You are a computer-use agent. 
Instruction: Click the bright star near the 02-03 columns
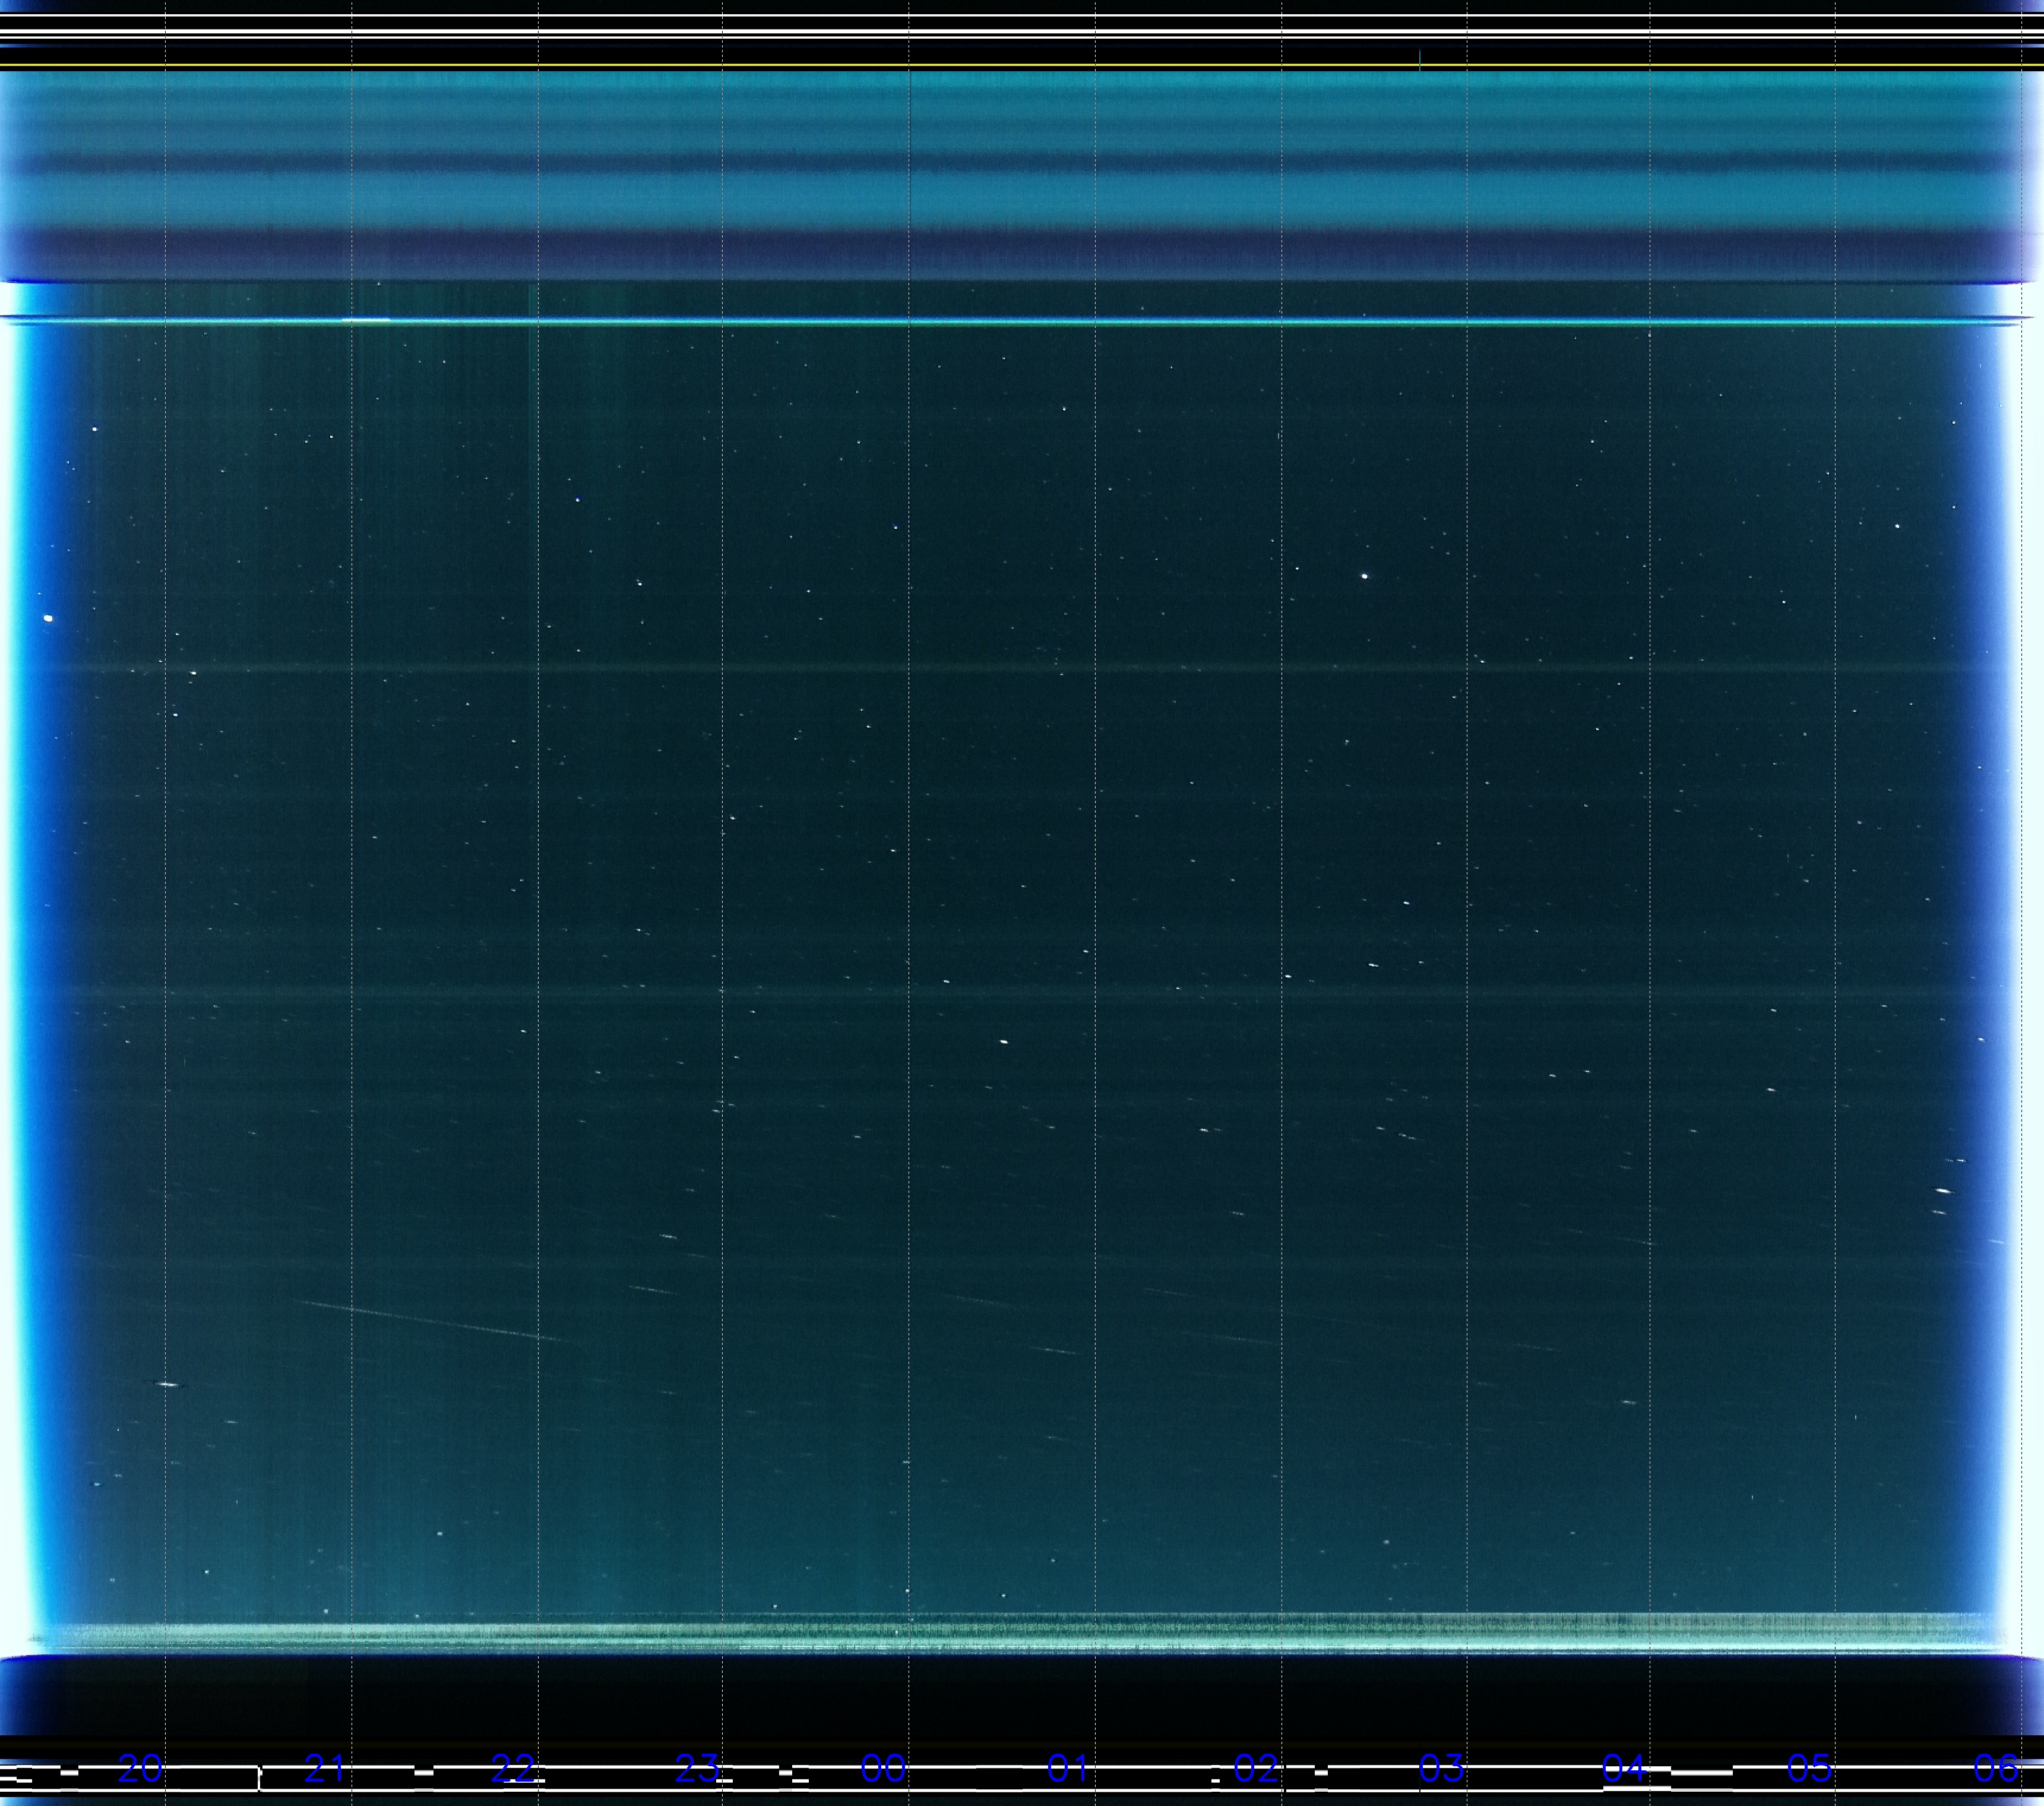click(x=1364, y=575)
